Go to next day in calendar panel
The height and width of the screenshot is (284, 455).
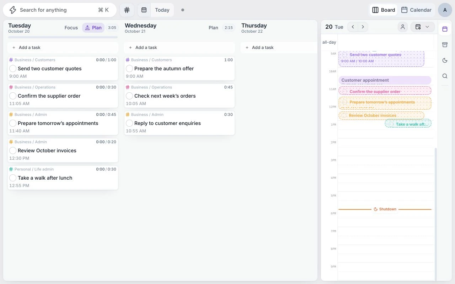coord(363,27)
